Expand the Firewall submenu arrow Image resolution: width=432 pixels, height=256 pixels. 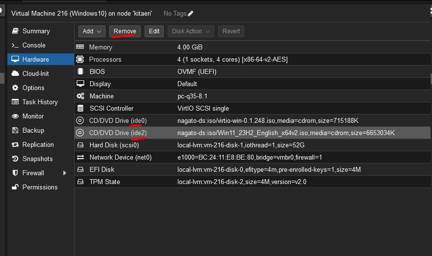pos(64,173)
